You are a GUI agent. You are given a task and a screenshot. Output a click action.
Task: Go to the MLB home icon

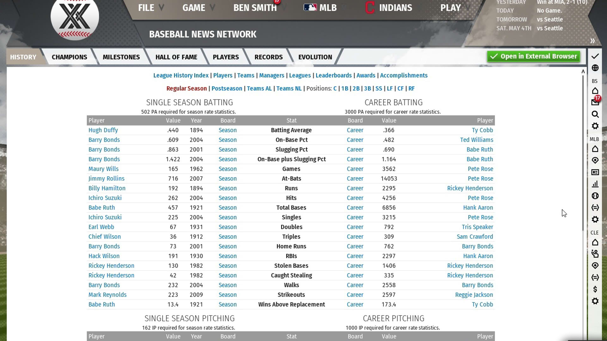[595, 149]
